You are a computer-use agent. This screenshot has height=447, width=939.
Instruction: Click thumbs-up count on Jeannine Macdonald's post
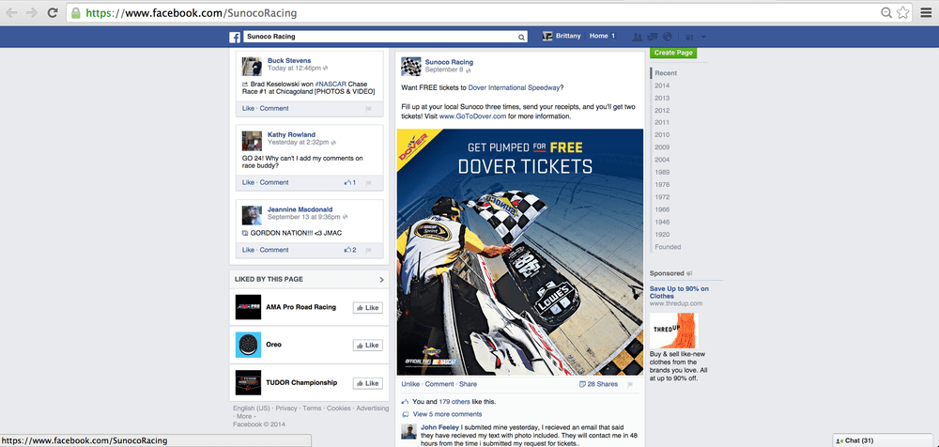coord(349,250)
